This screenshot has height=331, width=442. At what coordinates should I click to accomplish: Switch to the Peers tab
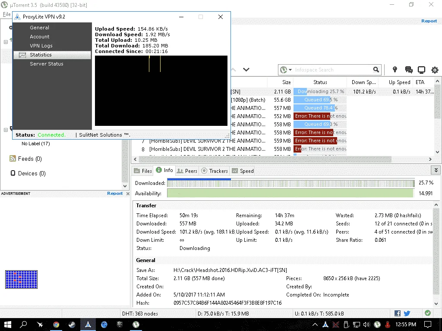tap(187, 171)
